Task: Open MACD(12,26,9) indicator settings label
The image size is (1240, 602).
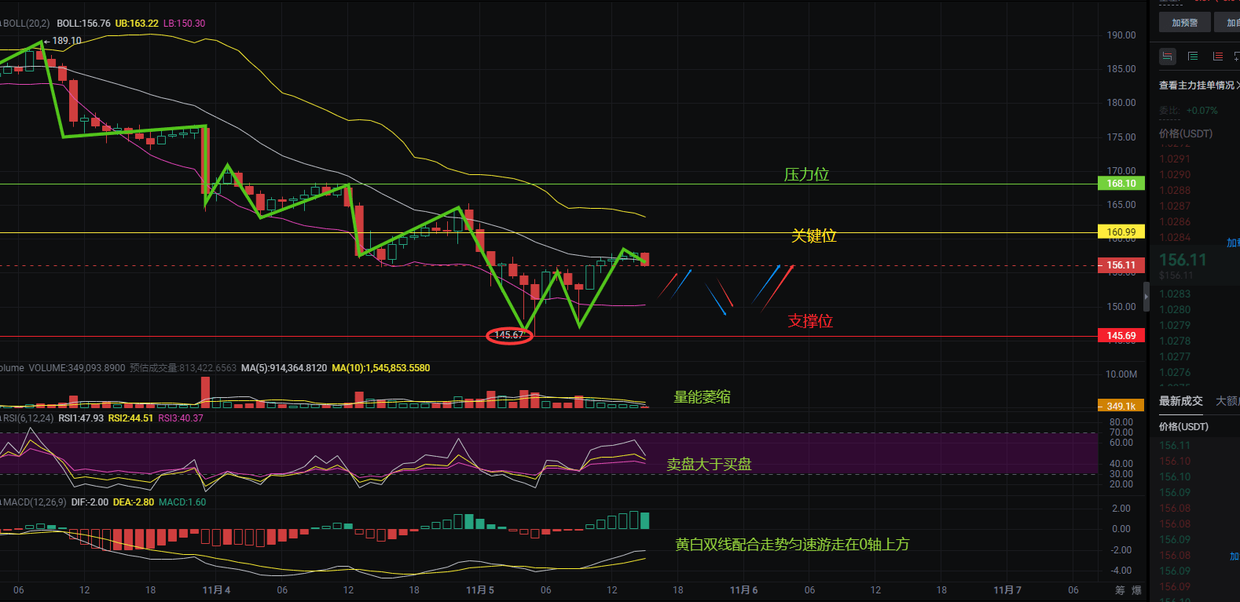Action: (33, 502)
